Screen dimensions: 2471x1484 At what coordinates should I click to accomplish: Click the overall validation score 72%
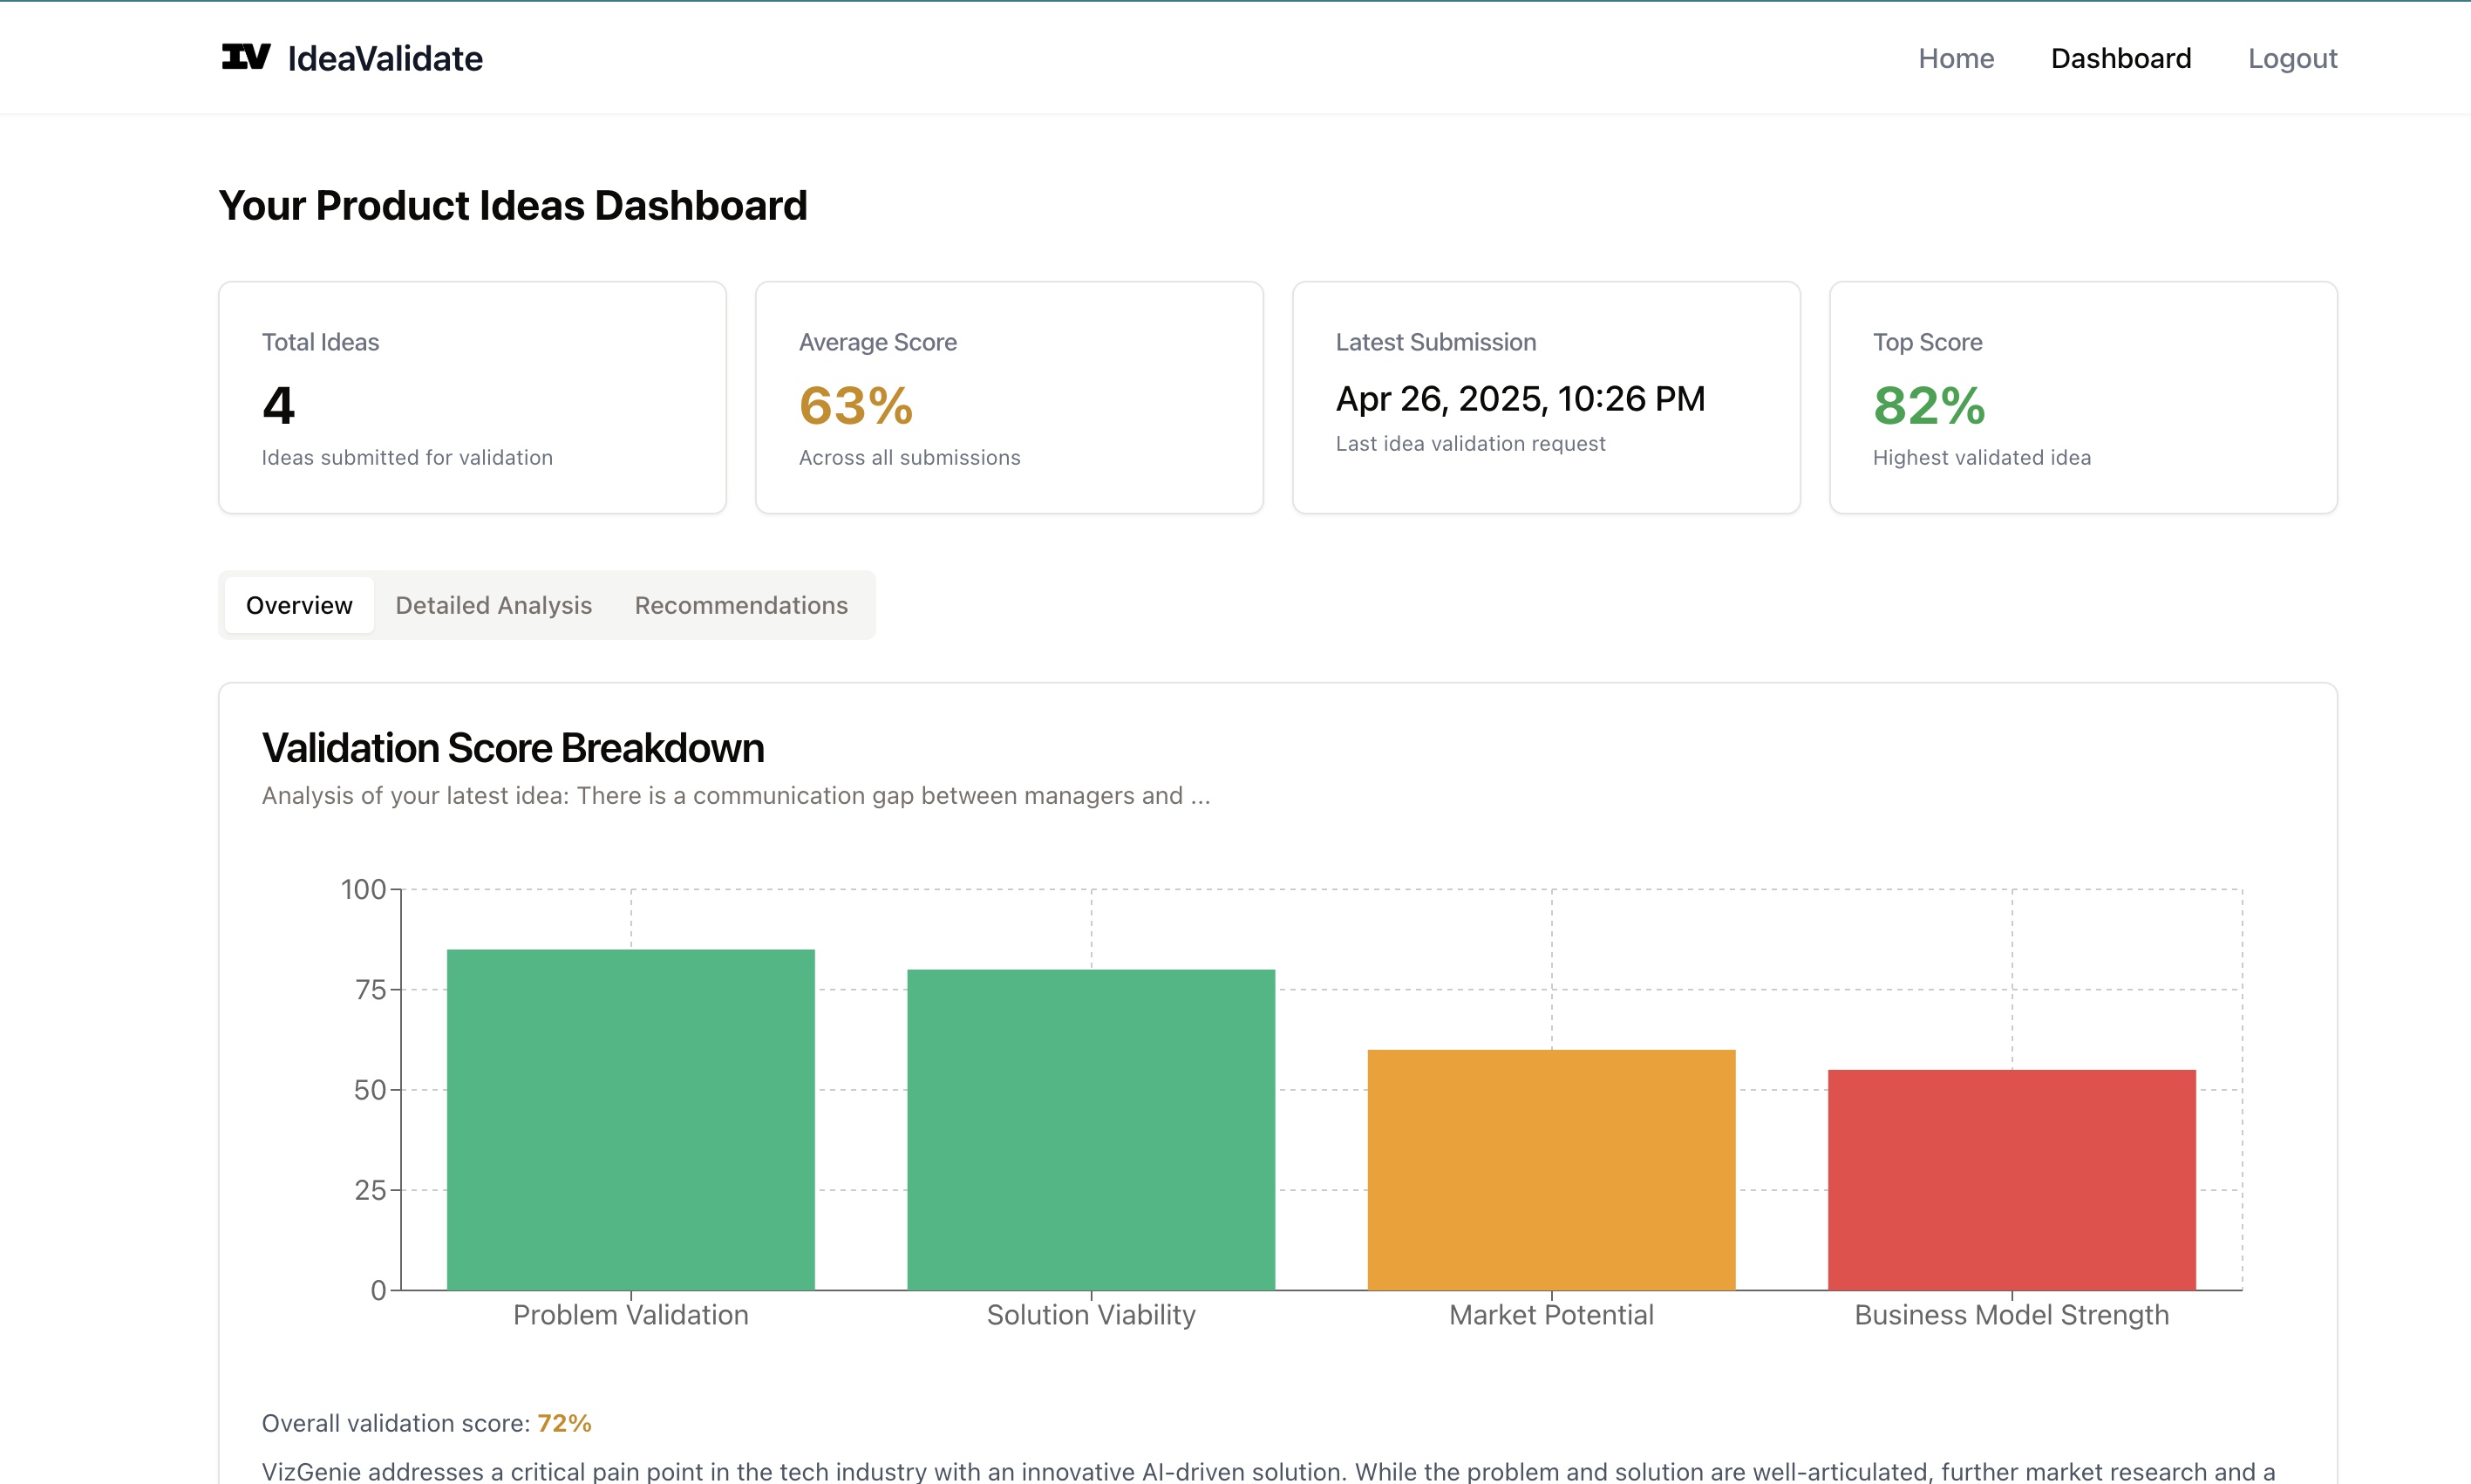564,1423
